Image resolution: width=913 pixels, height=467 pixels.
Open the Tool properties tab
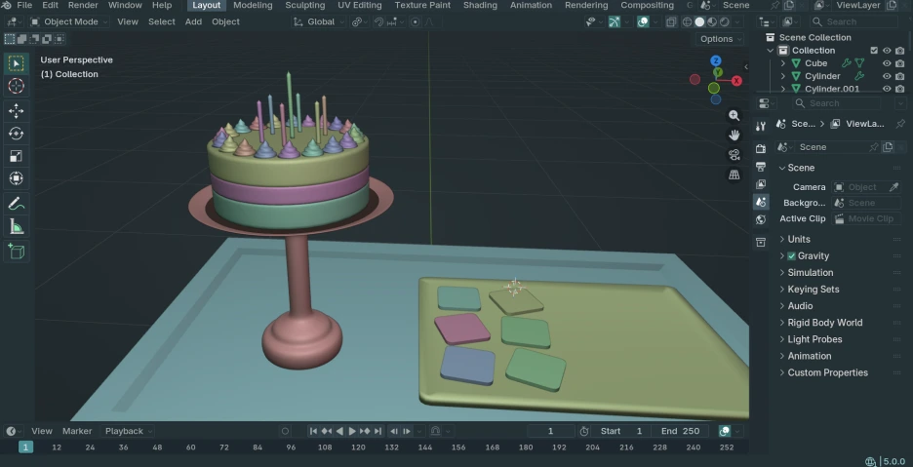pos(761,127)
